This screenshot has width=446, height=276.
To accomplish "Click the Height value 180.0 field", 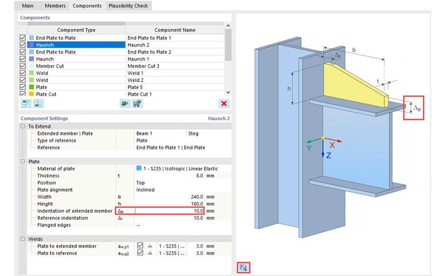I will 170,204.
